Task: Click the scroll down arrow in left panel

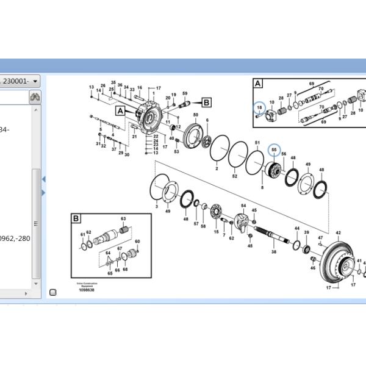Action: click(x=36, y=284)
